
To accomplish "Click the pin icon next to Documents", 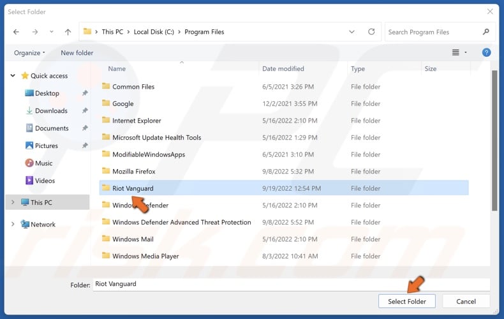I will pos(85,128).
